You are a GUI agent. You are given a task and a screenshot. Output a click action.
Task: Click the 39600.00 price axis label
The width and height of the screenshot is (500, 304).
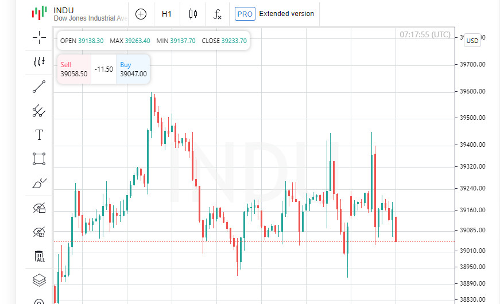pyautogui.click(x=472, y=91)
